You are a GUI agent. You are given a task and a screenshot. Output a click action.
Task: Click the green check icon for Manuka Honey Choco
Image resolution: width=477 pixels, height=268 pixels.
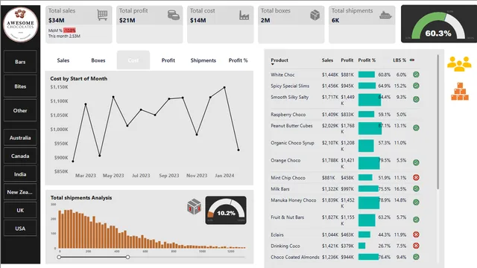click(416, 202)
